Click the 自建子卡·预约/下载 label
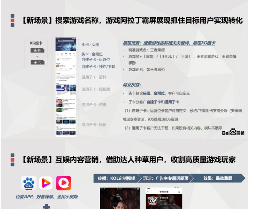255x209 pixels. point(98,66)
